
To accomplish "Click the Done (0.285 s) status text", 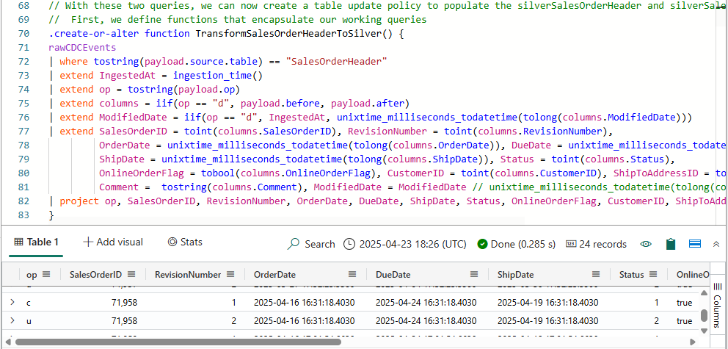I will click(x=523, y=244).
